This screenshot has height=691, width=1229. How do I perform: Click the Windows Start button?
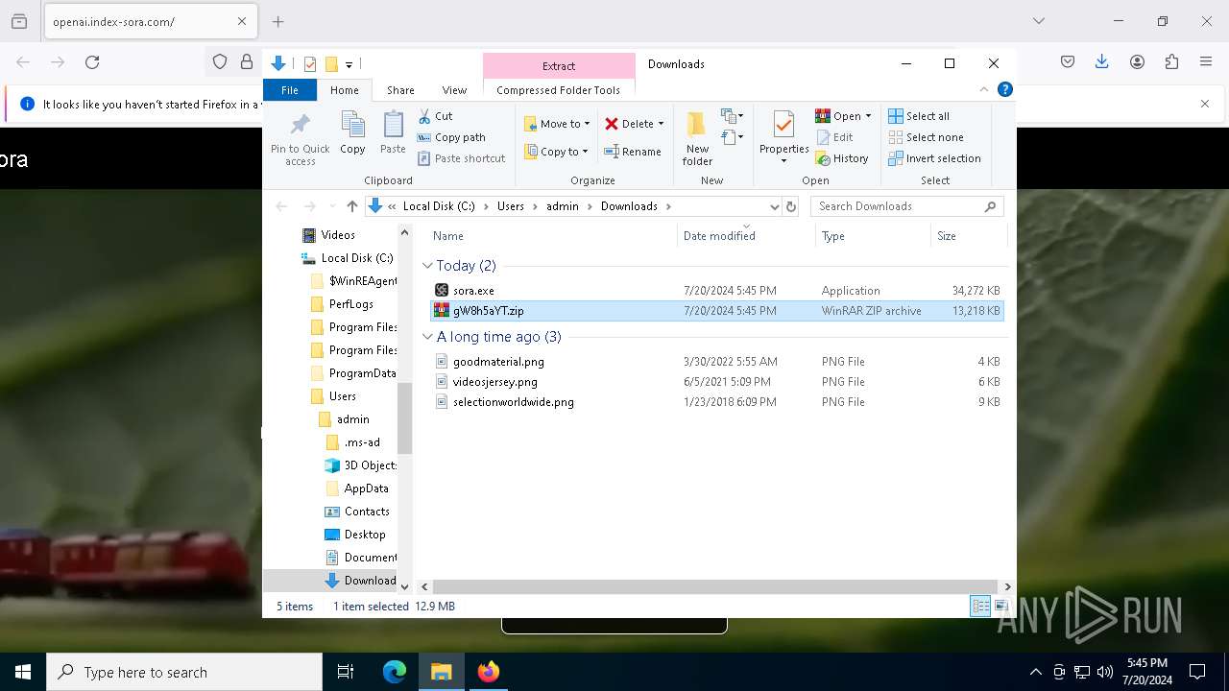click(23, 672)
